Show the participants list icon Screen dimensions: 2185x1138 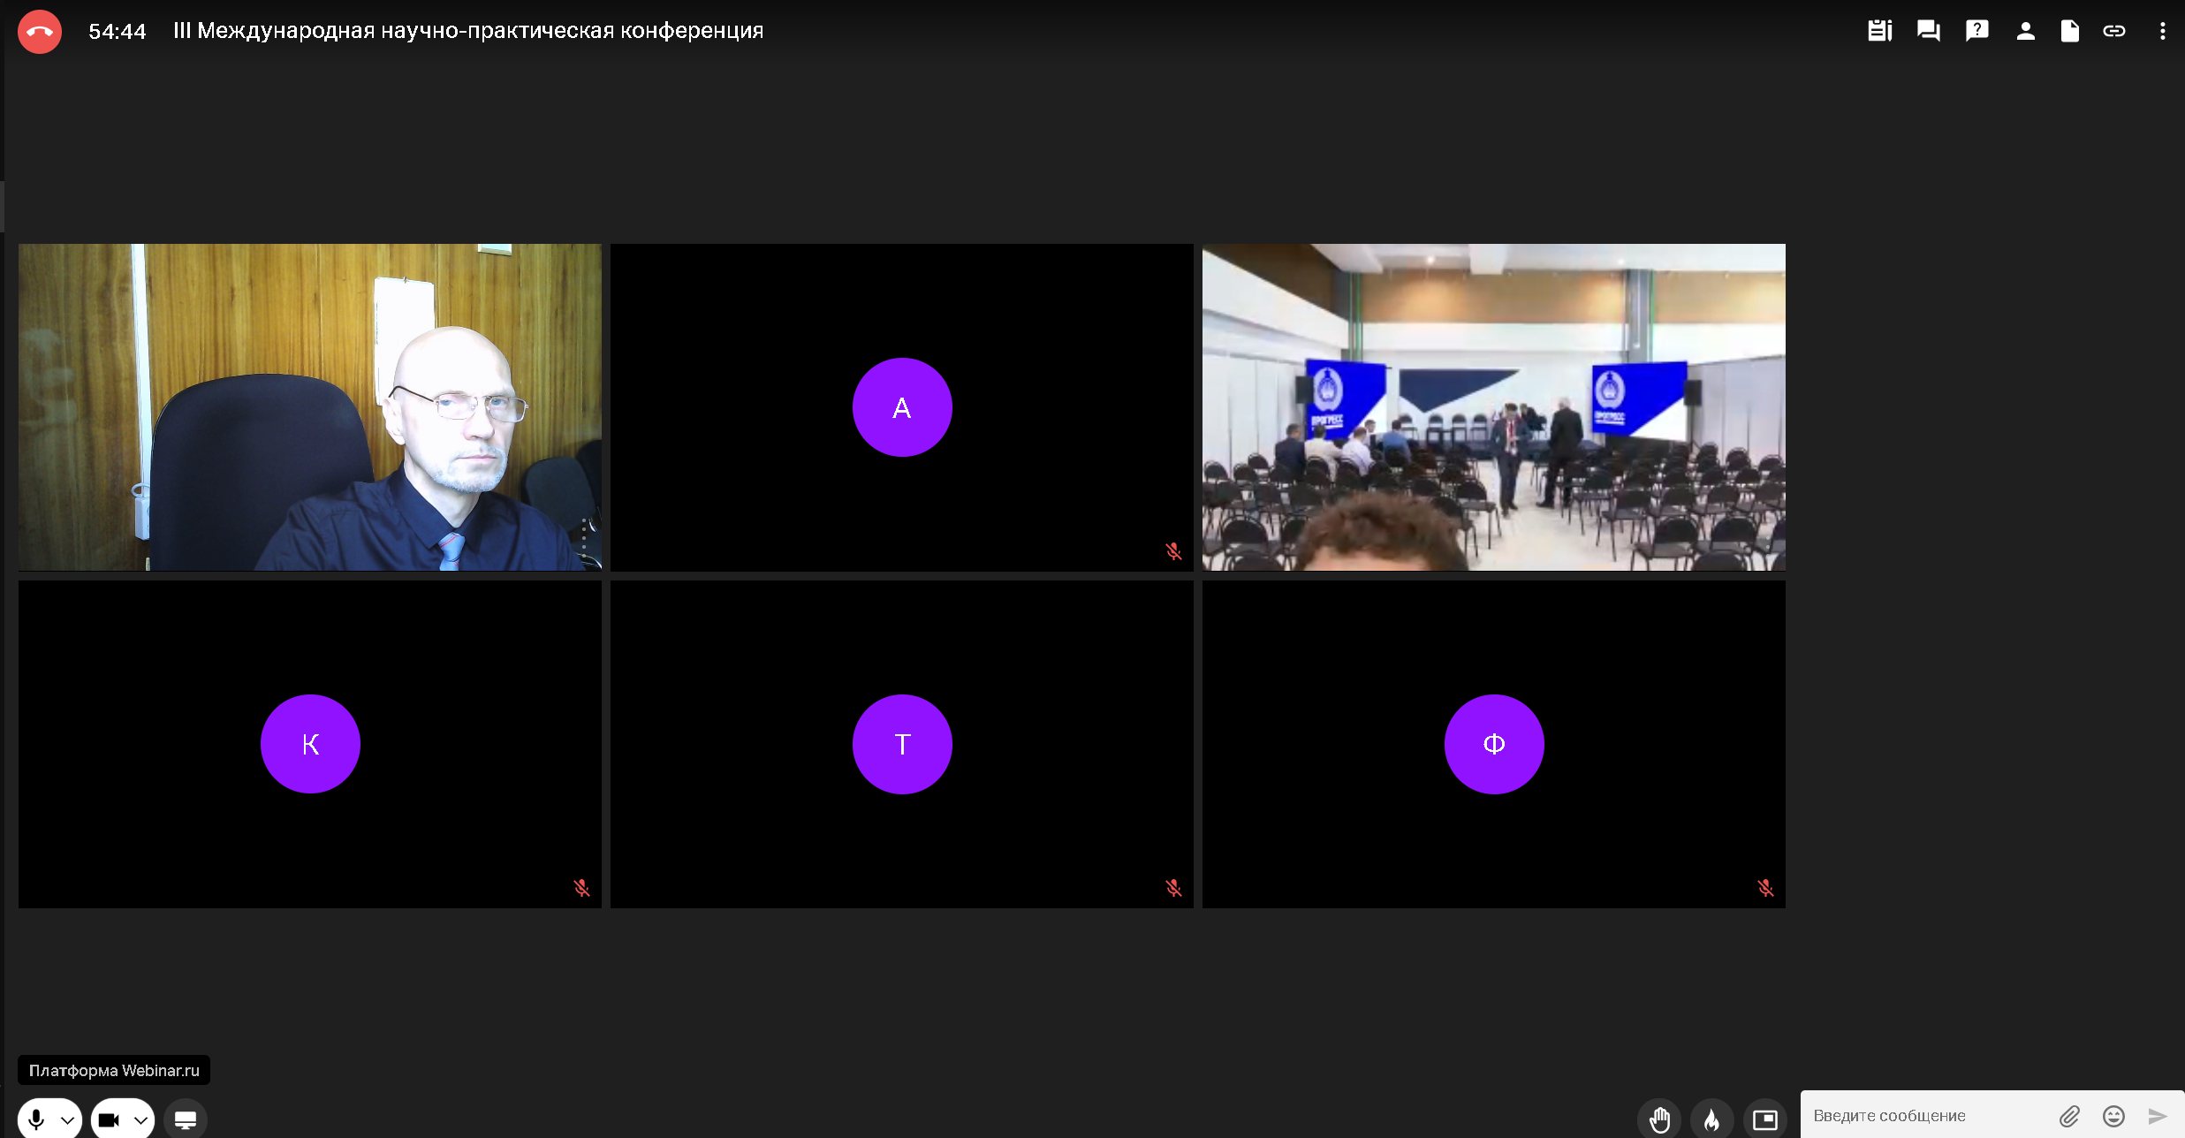coord(2025,31)
